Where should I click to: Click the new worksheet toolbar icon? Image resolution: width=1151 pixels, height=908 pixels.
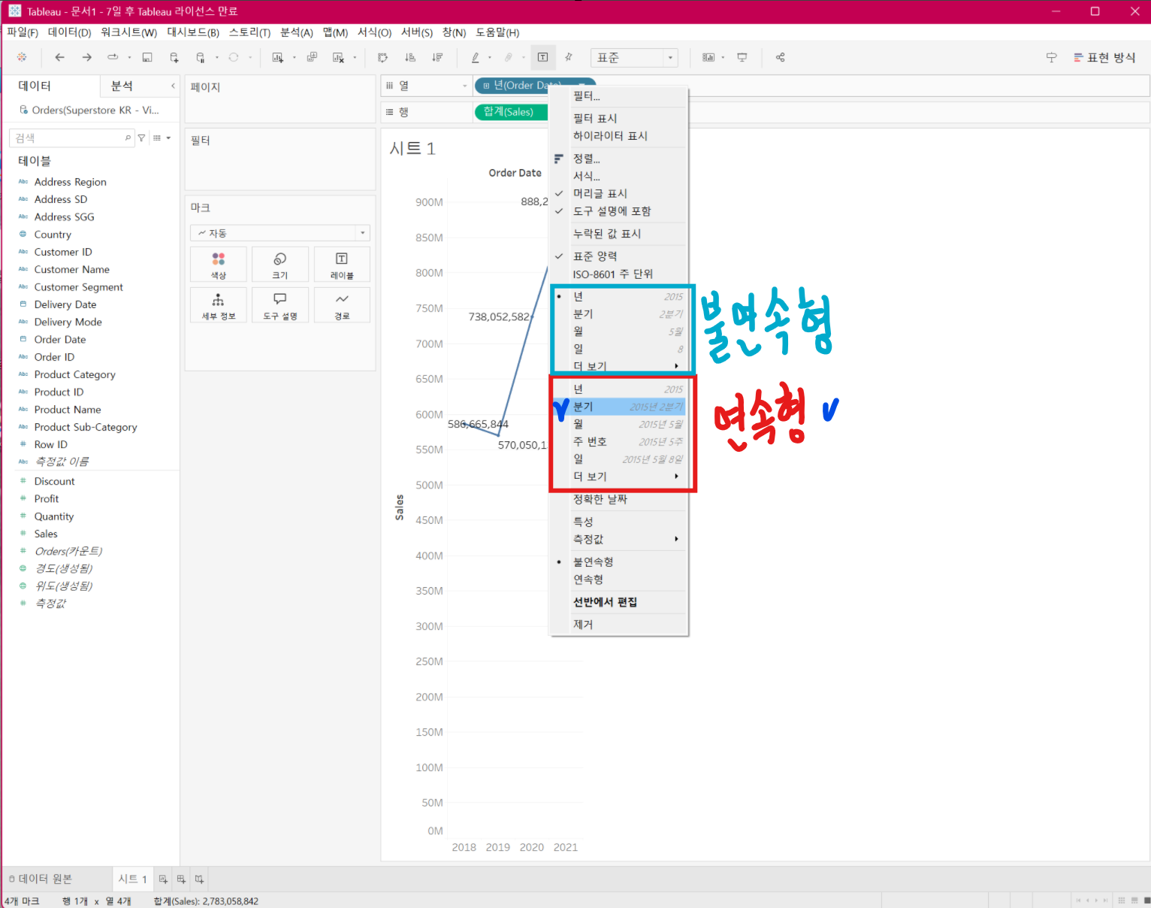click(x=278, y=57)
